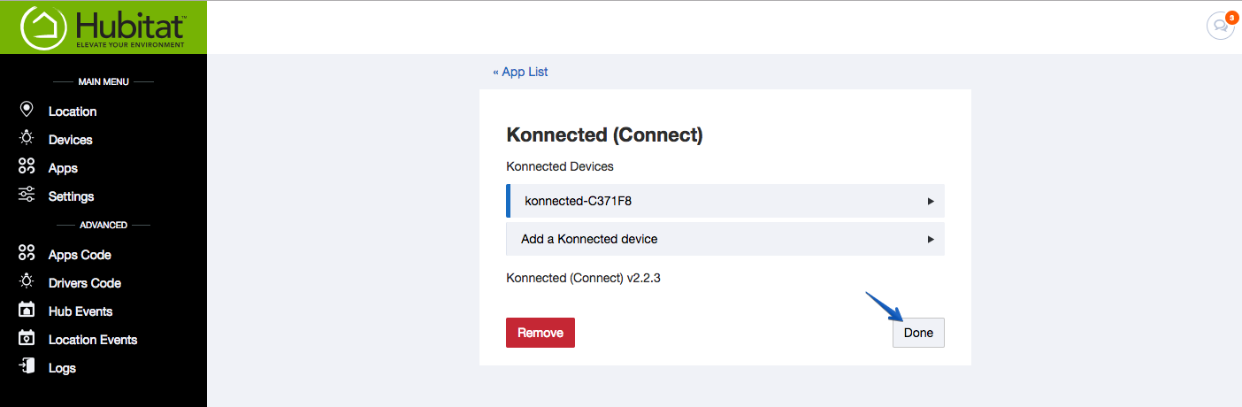Open the chat notifications icon
Image resolution: width=1242 pixels, height=407 pixels.
tap(1221, 26)
